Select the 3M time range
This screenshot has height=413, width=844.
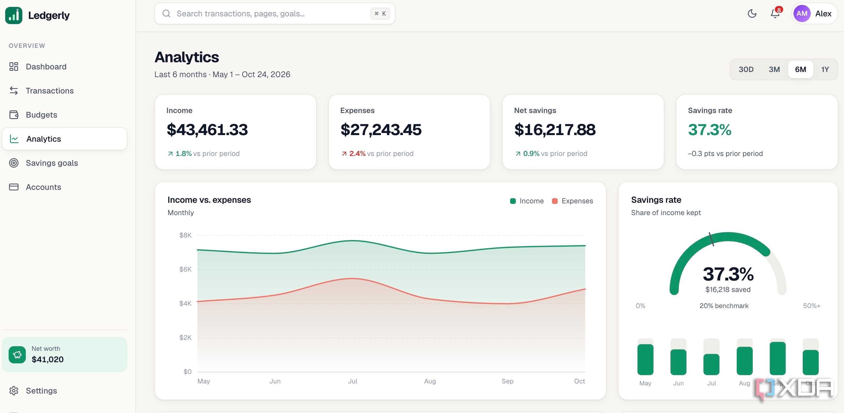[774, 69]
